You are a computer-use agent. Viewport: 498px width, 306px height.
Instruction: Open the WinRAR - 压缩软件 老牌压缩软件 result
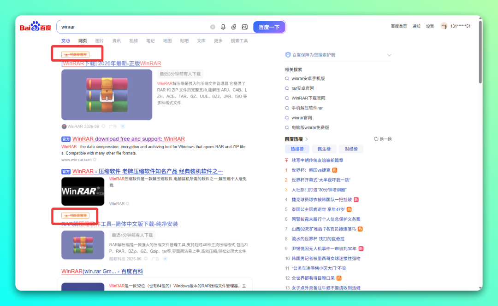pyautogui.click(x=148, y=171)
